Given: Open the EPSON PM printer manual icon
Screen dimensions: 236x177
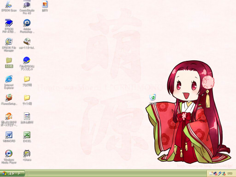Looking at the screenshot, I should [x=9, y=26].
